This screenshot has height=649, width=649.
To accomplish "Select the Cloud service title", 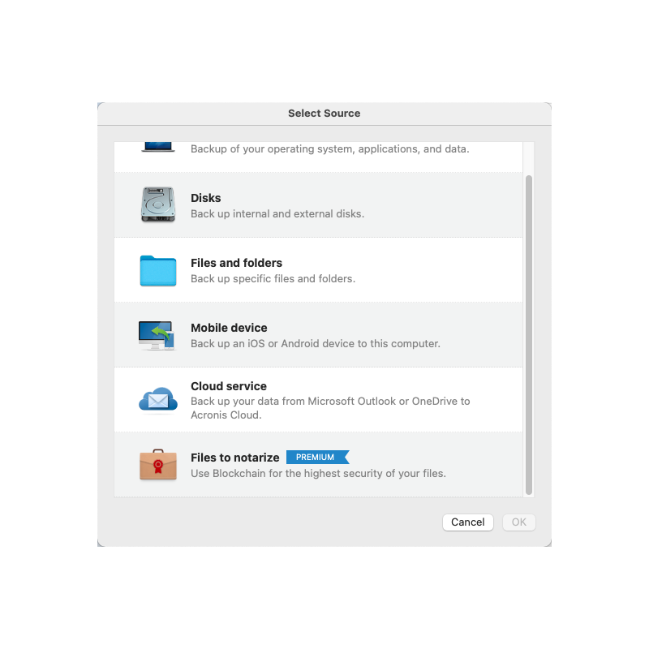I will click(229, 386).
